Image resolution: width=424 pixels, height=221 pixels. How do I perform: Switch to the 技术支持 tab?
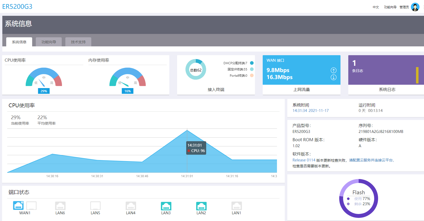pos(78,42)
